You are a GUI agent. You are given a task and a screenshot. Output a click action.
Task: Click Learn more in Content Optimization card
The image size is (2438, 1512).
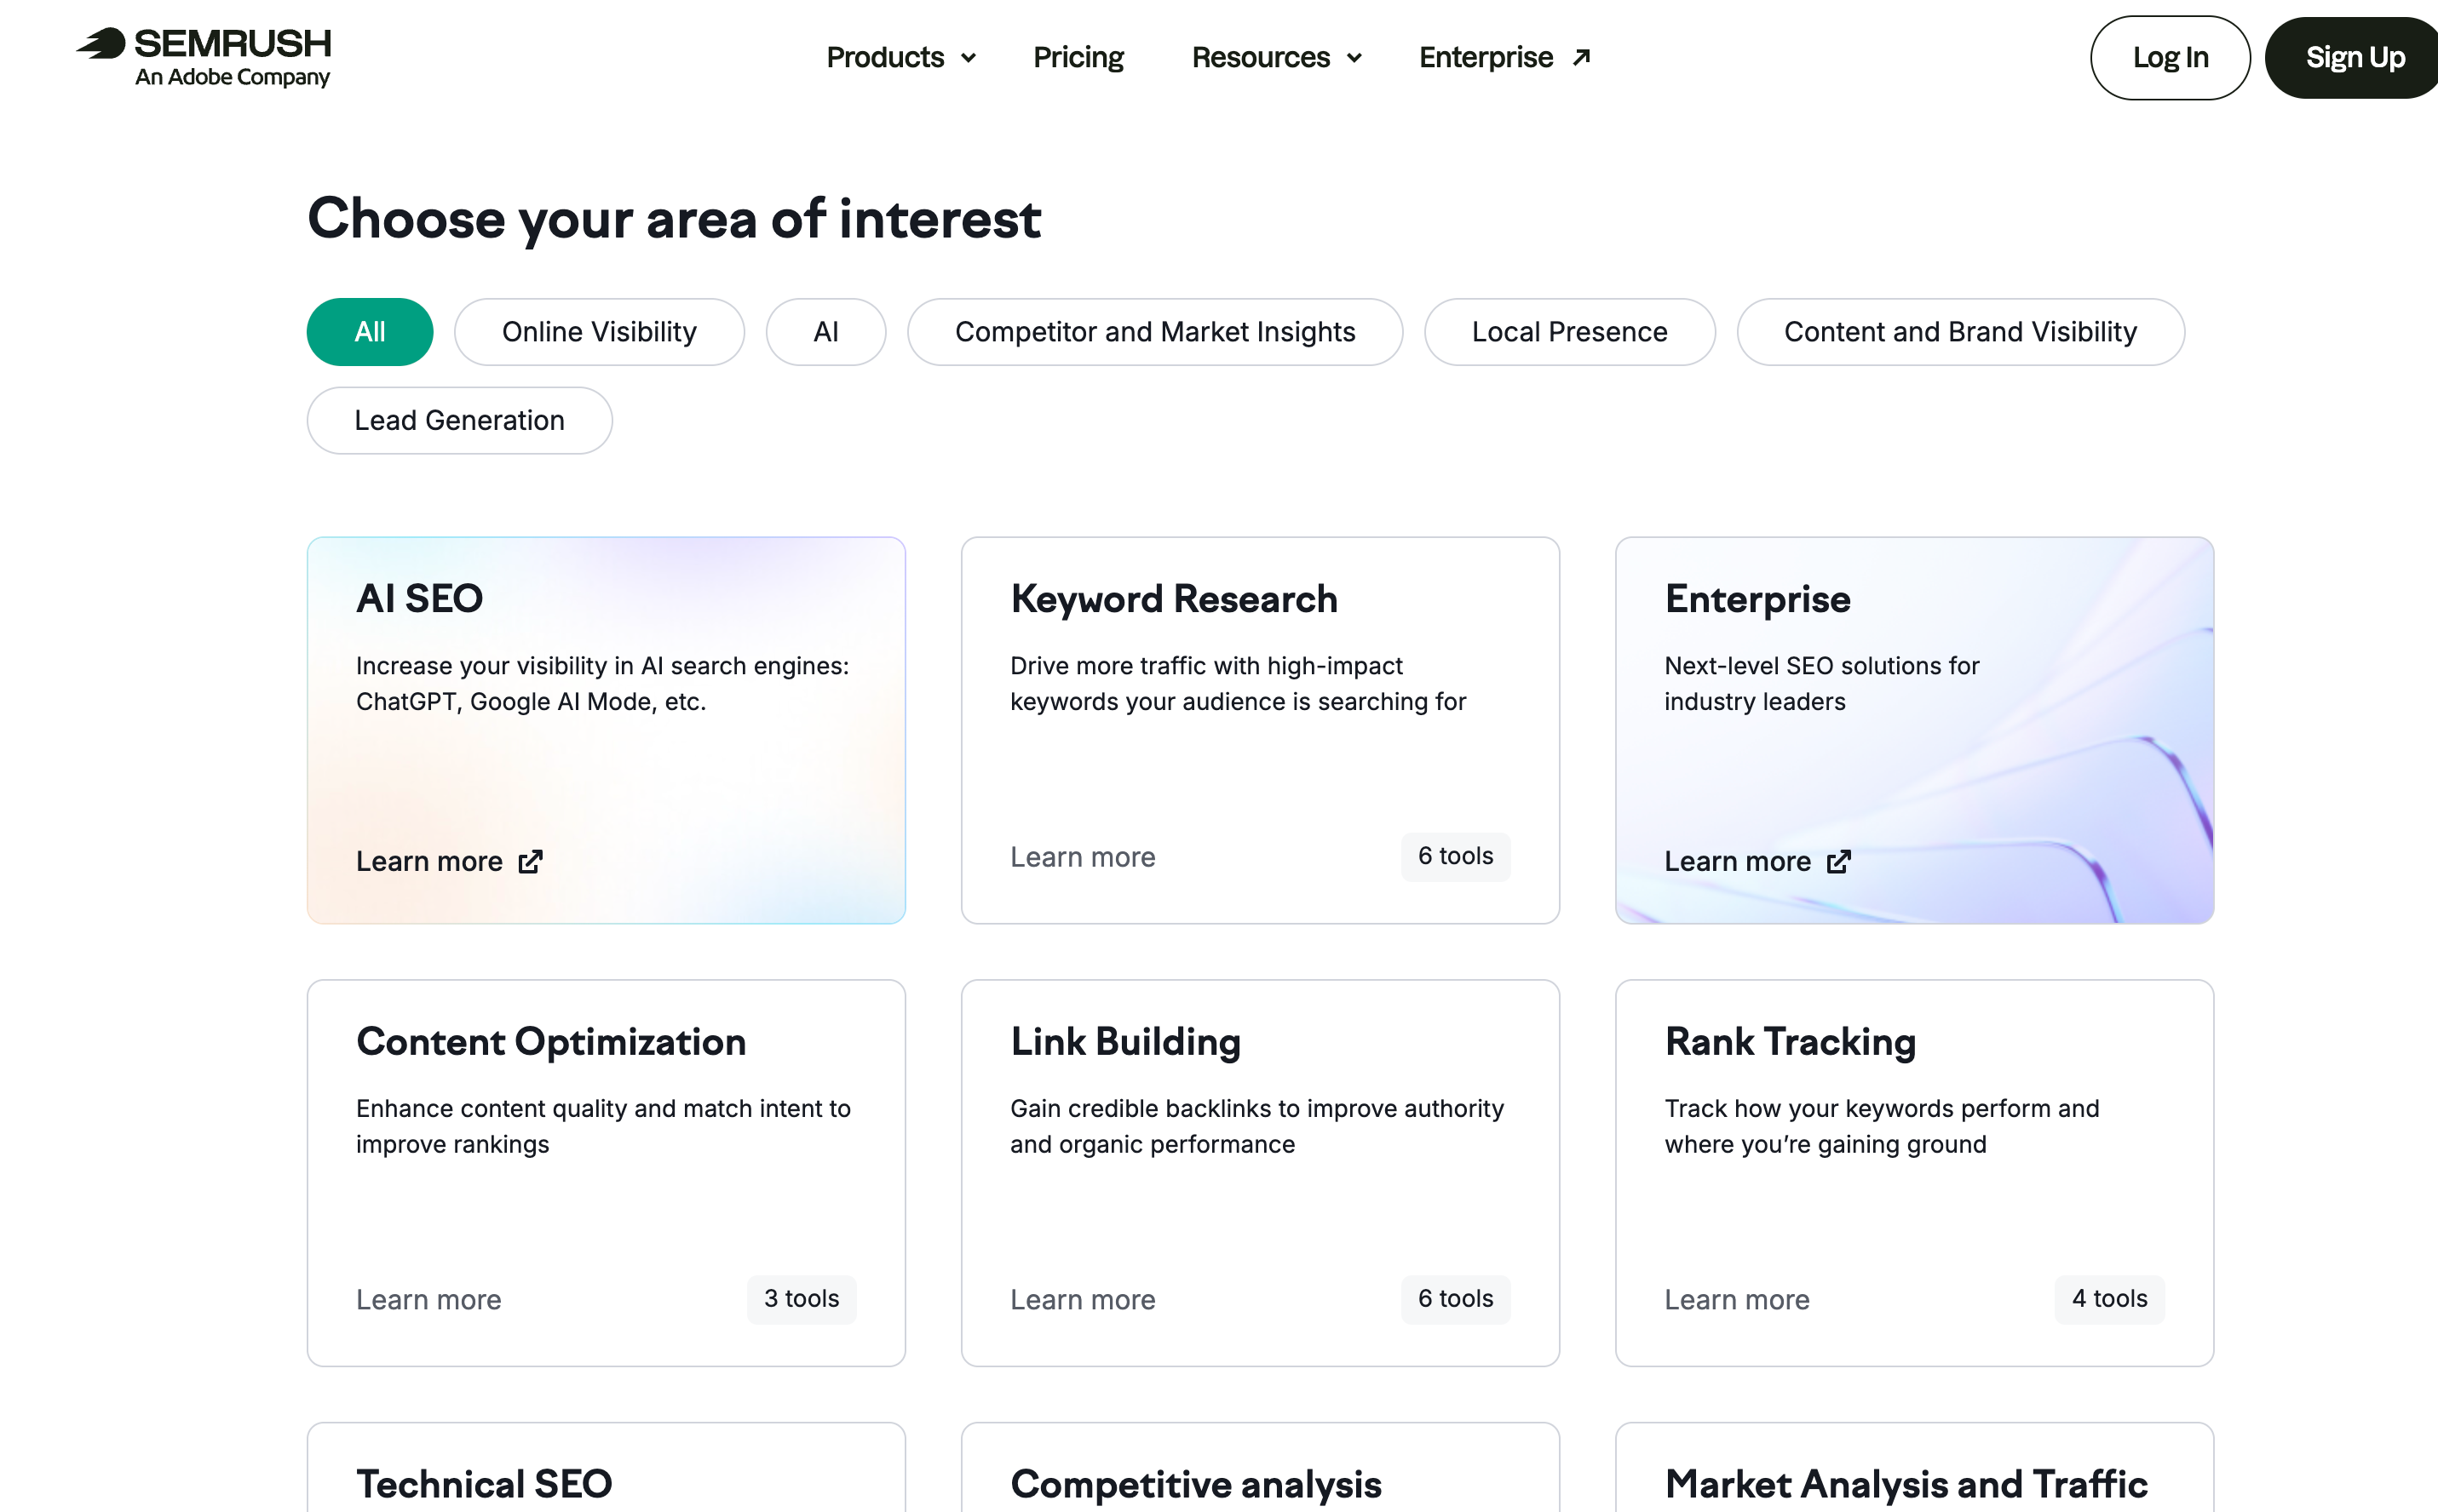(428, 1299)
